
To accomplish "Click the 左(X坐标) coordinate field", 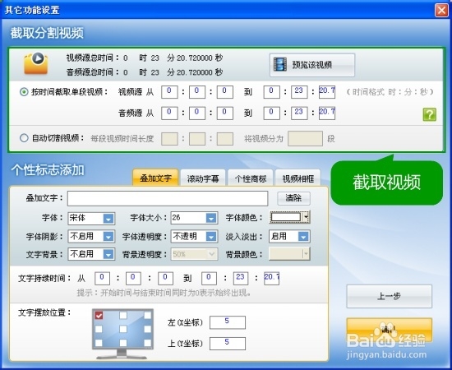I will coord(228,322).
